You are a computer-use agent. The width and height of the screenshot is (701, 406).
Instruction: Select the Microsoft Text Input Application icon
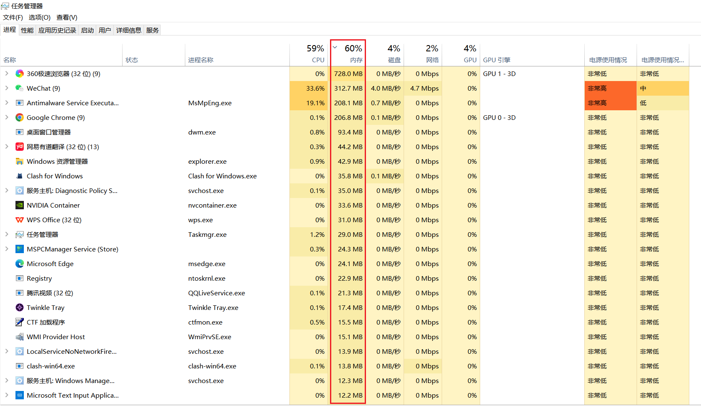pos(20,396)
